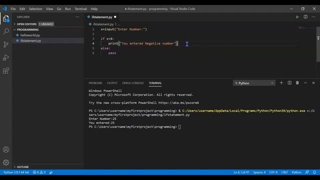320x180 pixels.
Task: Open the View menu
Action: point(49,9)
